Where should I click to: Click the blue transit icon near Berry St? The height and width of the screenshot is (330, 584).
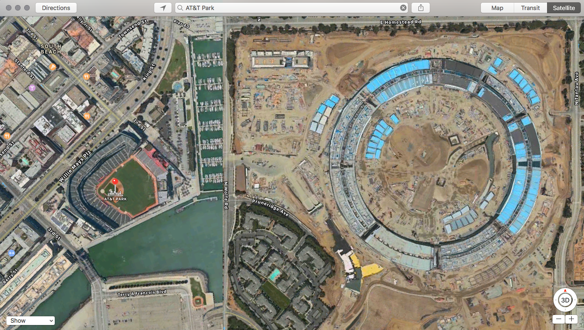11,253
